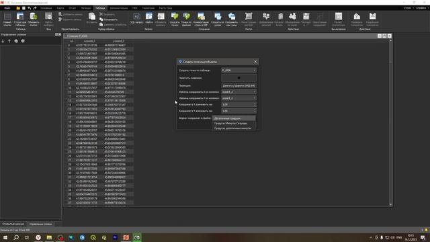Switch to Открытые данные bottom tab
430x242 pixels.
pos(13,224)
